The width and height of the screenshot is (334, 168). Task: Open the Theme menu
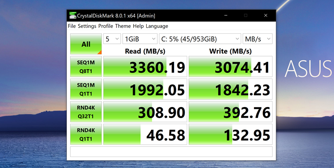pos(123,26)
